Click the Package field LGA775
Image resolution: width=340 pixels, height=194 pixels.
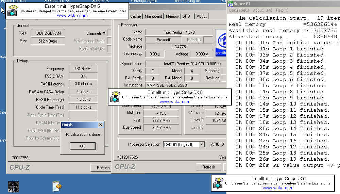pos(179,47)
